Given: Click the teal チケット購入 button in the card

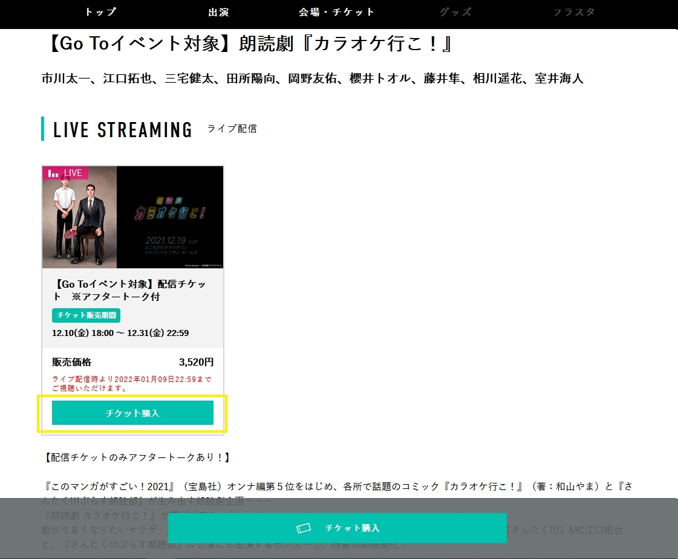Looking at the screenshot, I should click(132, 413).
